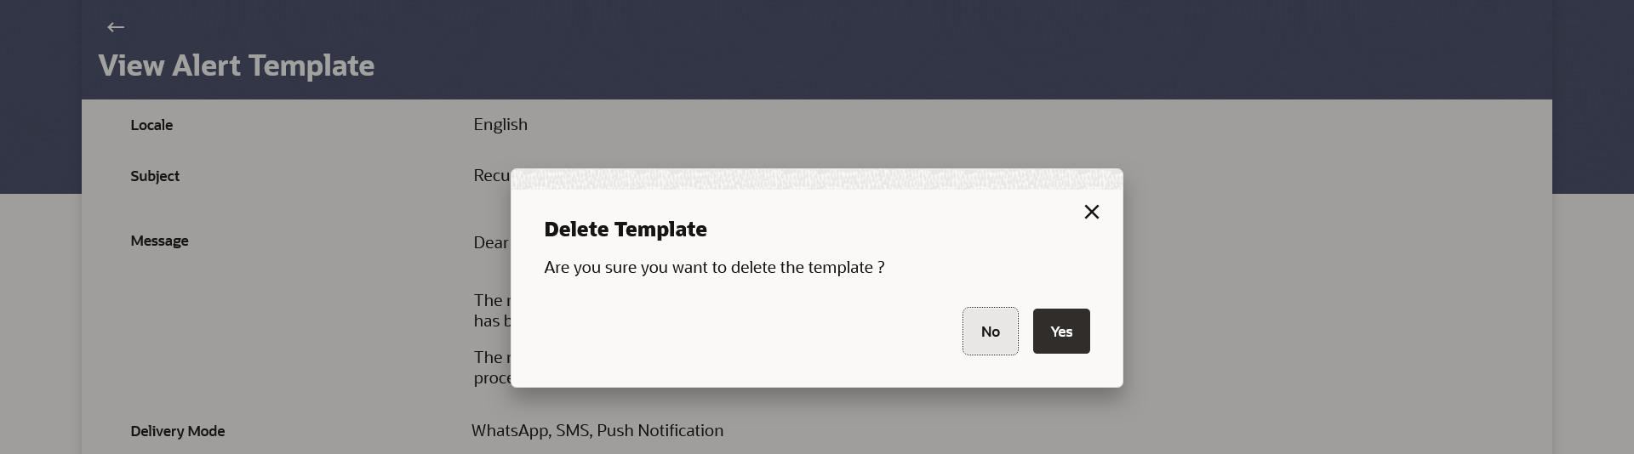Image resolution: width=1634 pixels, height=454 pixels.
Task: Click the Delivery Mode label
Action: pos(177,431)
